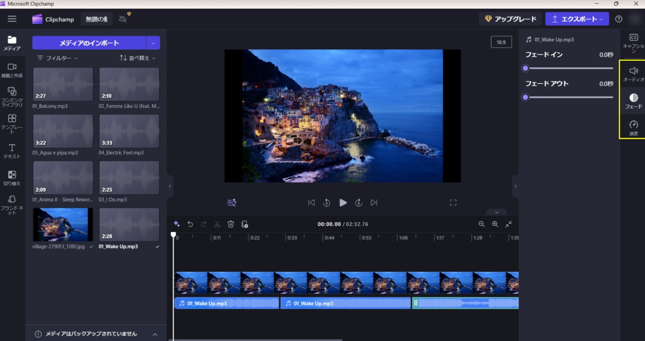
Task: Redo the last action
Action: [203, 224]
